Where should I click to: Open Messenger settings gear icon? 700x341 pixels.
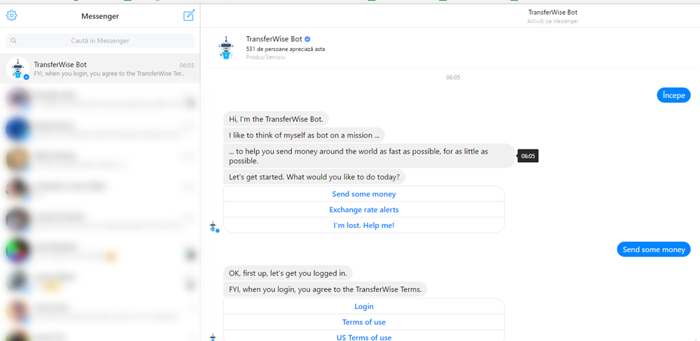click(x=11, y=16)
